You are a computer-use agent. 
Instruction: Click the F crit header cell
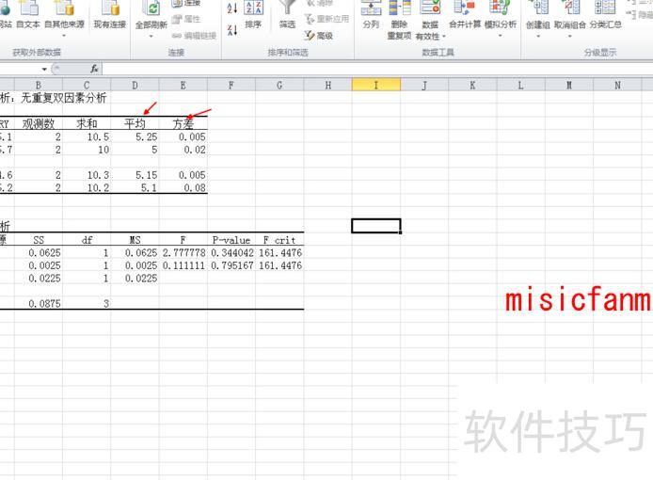pos(279,240)
